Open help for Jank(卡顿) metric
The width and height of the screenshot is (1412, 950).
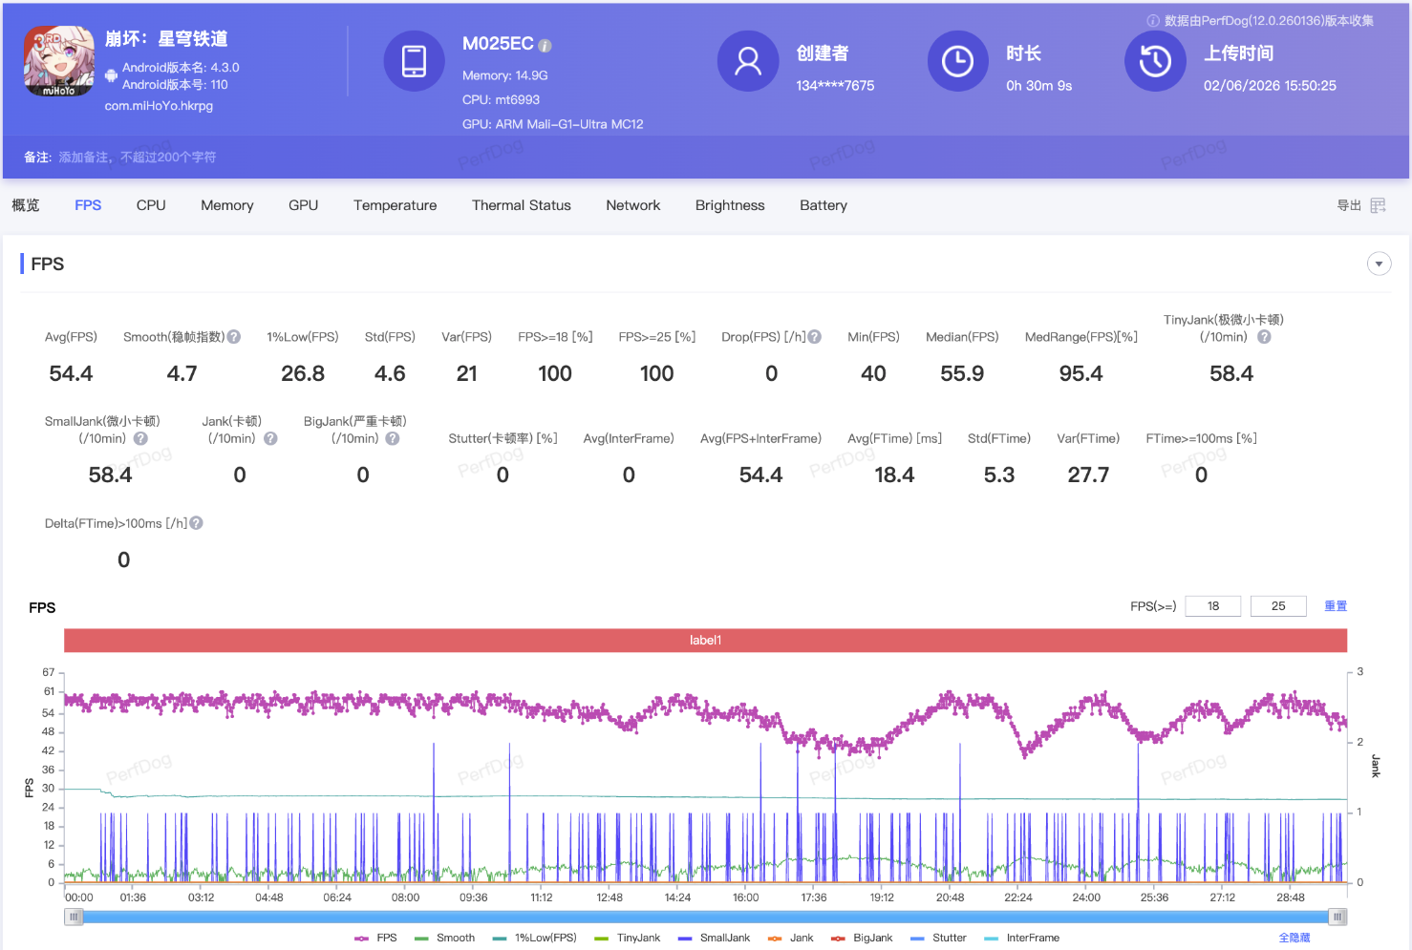click(x=270, y=439)
